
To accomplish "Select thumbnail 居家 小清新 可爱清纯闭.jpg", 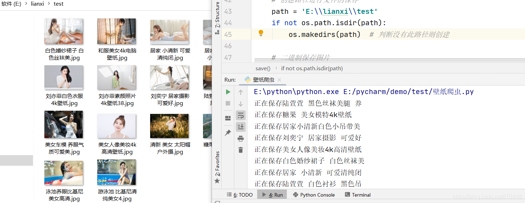I will tap(170, 32).
